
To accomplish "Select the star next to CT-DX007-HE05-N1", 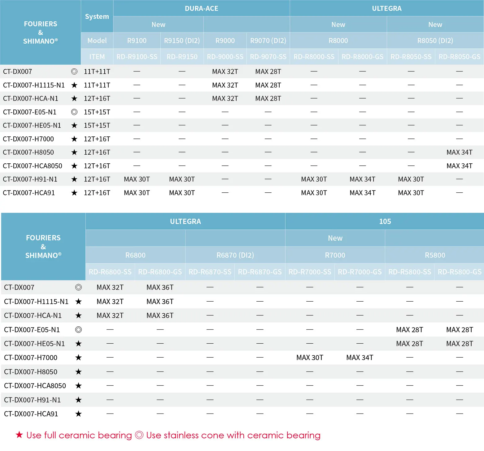I will [74, 125].
